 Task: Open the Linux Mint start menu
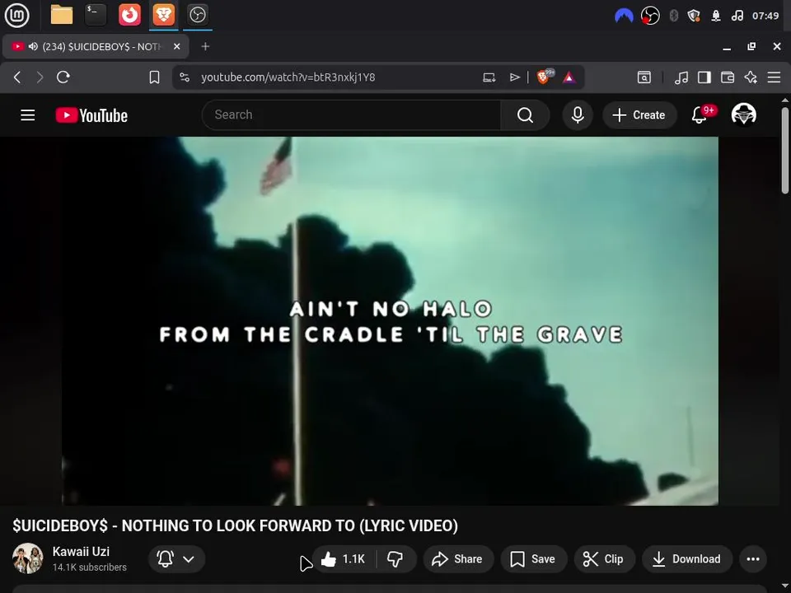click(x=16, y=15)
